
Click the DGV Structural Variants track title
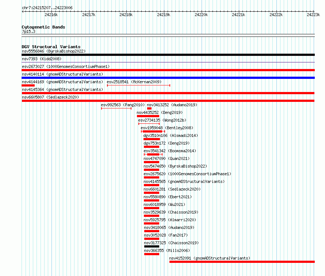tap(51, 47)
